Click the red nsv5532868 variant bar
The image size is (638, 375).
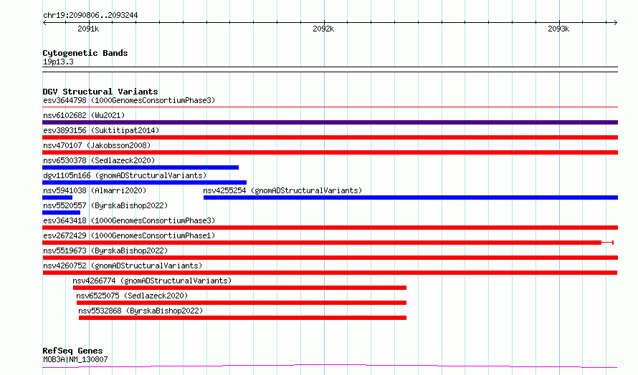coord(242,318)
